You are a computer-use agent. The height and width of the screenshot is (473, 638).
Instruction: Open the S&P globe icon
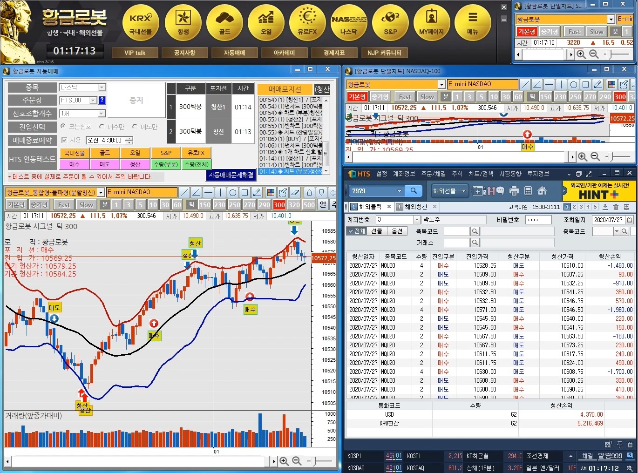(390, 23)
